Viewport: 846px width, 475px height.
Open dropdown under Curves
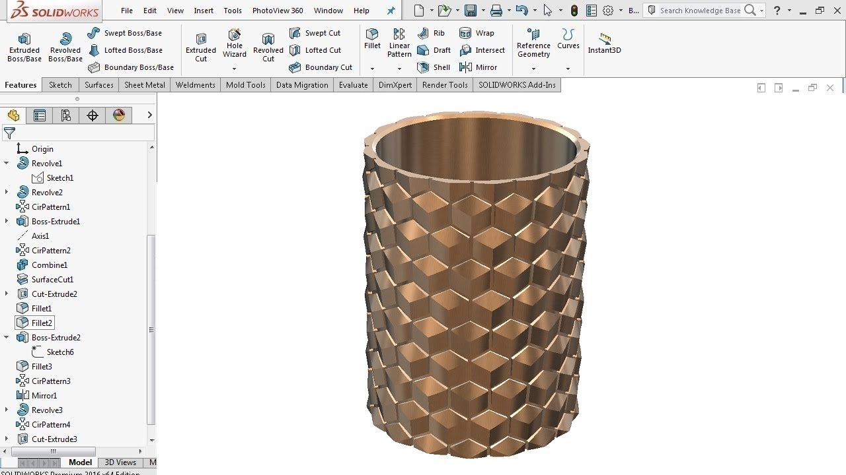pos(568,69)
